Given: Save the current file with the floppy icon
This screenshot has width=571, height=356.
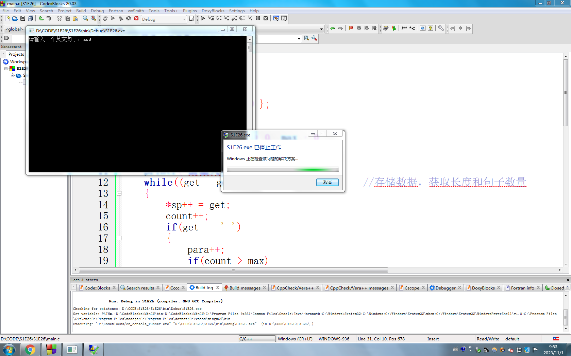Looking at the screenshot, I should pyautogui.click(x=22, y=18).
